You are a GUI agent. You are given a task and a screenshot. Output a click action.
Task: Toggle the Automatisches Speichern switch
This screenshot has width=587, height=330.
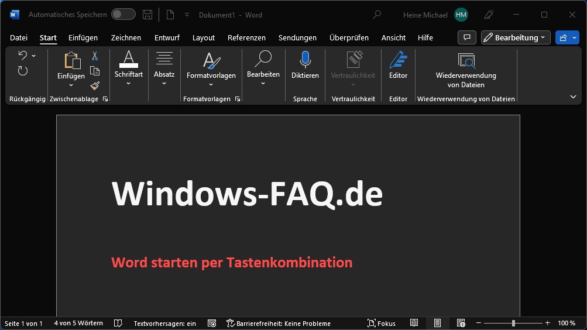click(123, 15)
